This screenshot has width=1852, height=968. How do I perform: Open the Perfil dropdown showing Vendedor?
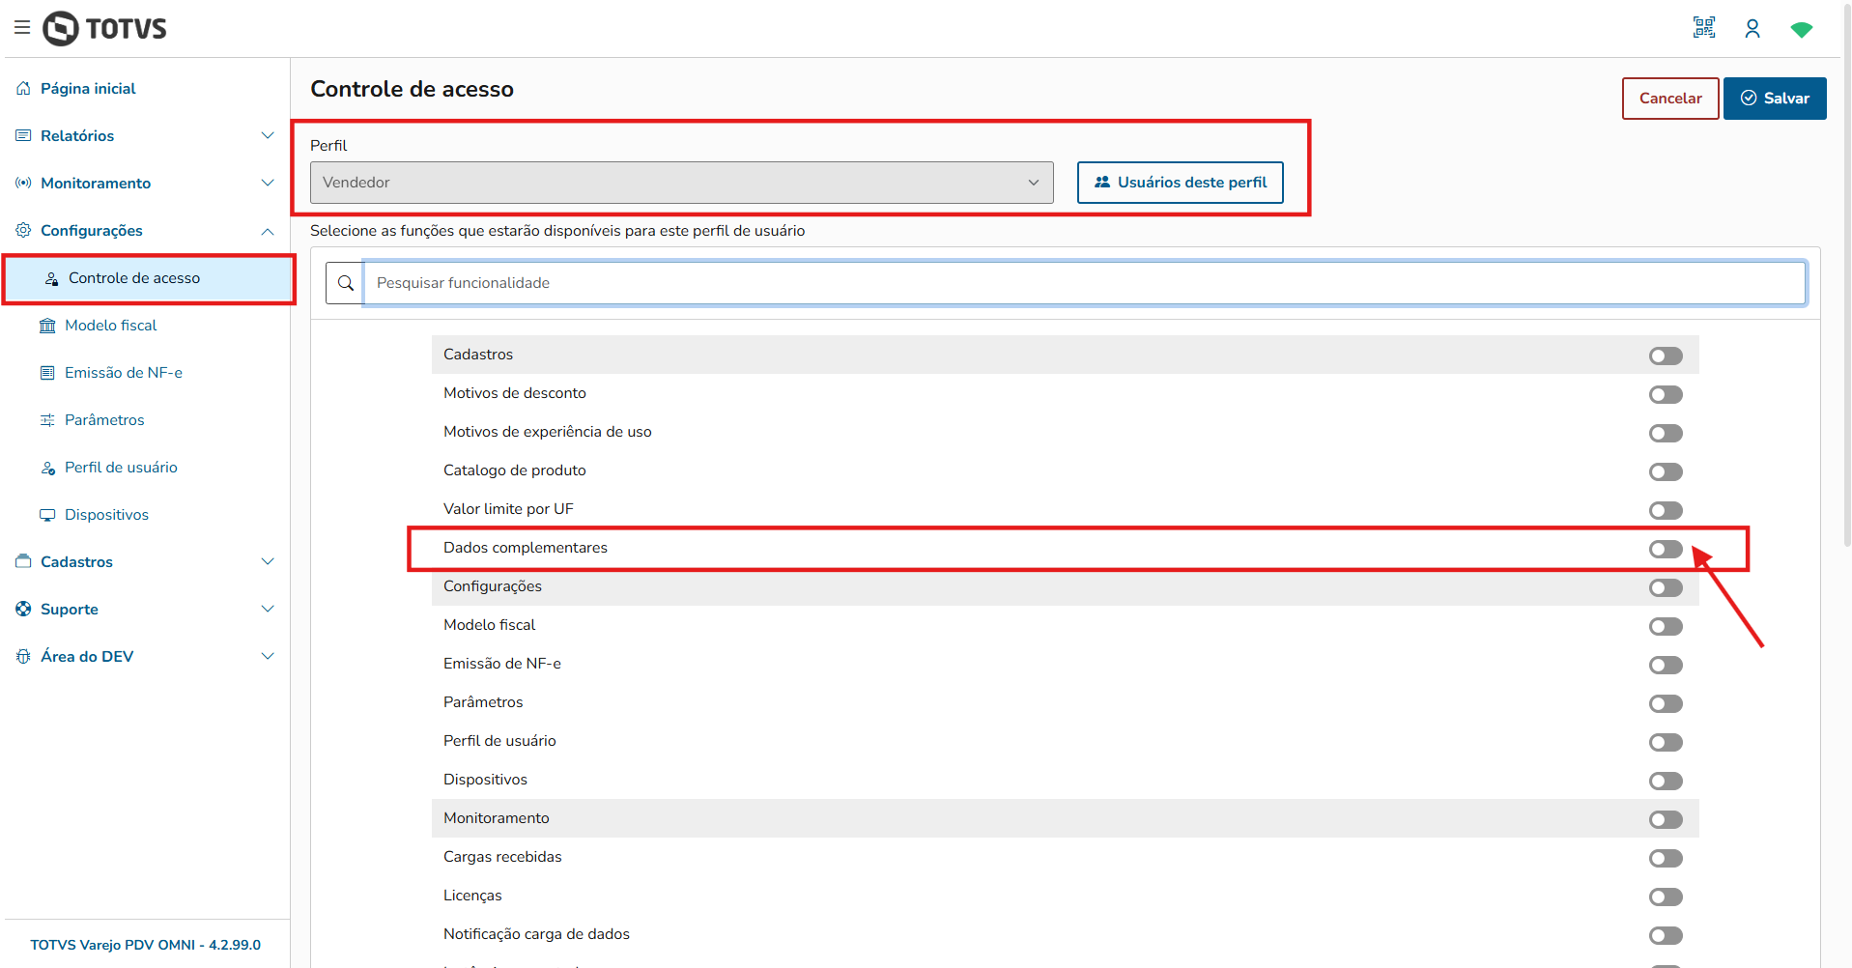681,183
